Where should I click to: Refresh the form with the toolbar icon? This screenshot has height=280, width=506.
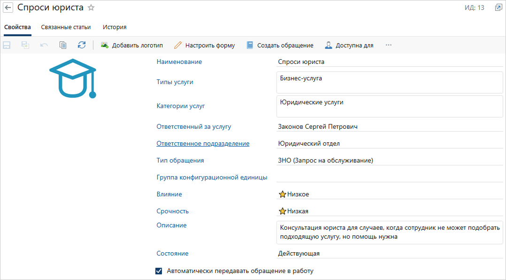pyautogui.click(x=82, y=45)
